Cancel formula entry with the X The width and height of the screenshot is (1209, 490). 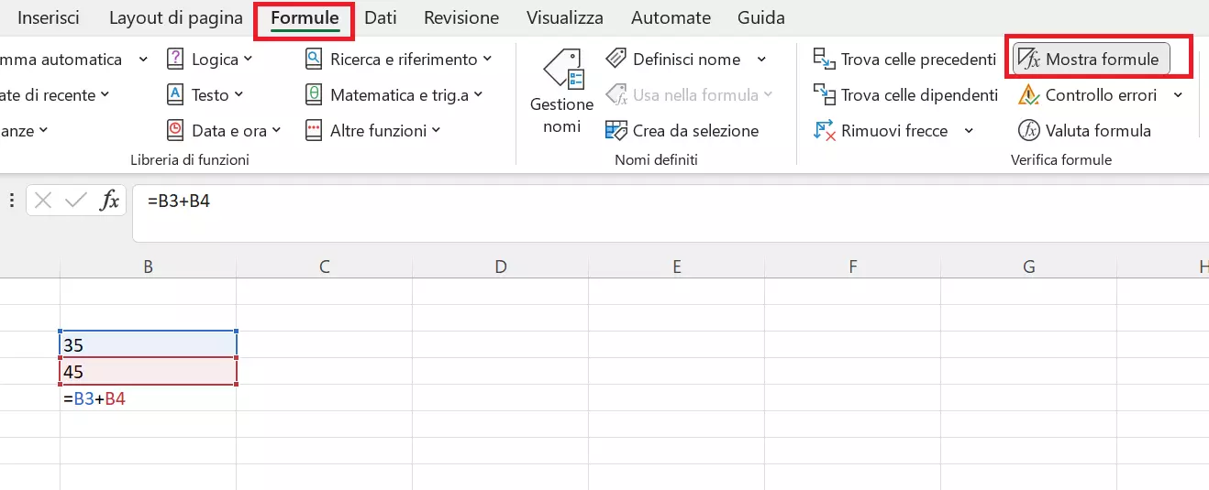(43, 201)
